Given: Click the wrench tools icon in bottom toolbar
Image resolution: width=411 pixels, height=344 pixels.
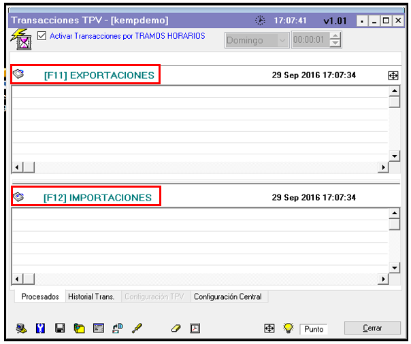Looking at the screenshot, I should (40, 328).
